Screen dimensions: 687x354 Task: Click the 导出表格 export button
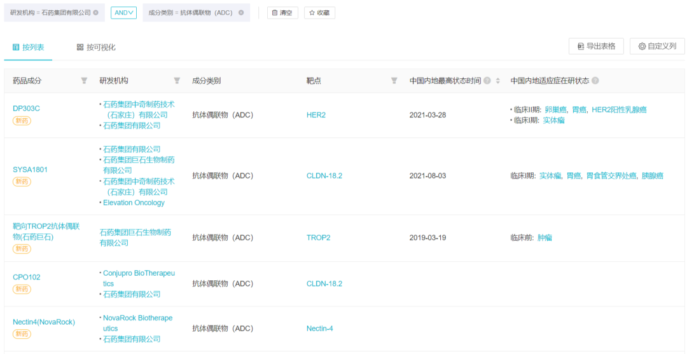[596, 46]
